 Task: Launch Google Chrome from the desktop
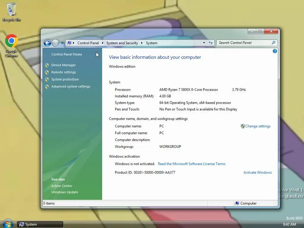coord(12,45)
